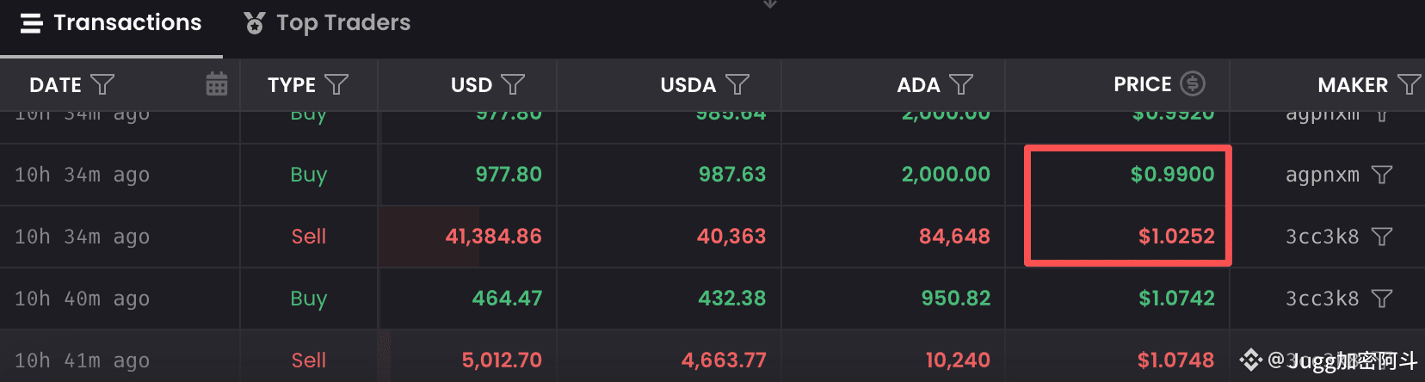Image resolution: width=1425 pixels, height=382 pixels.
Task: Click the DATE column header label
Action: point(55,85)
